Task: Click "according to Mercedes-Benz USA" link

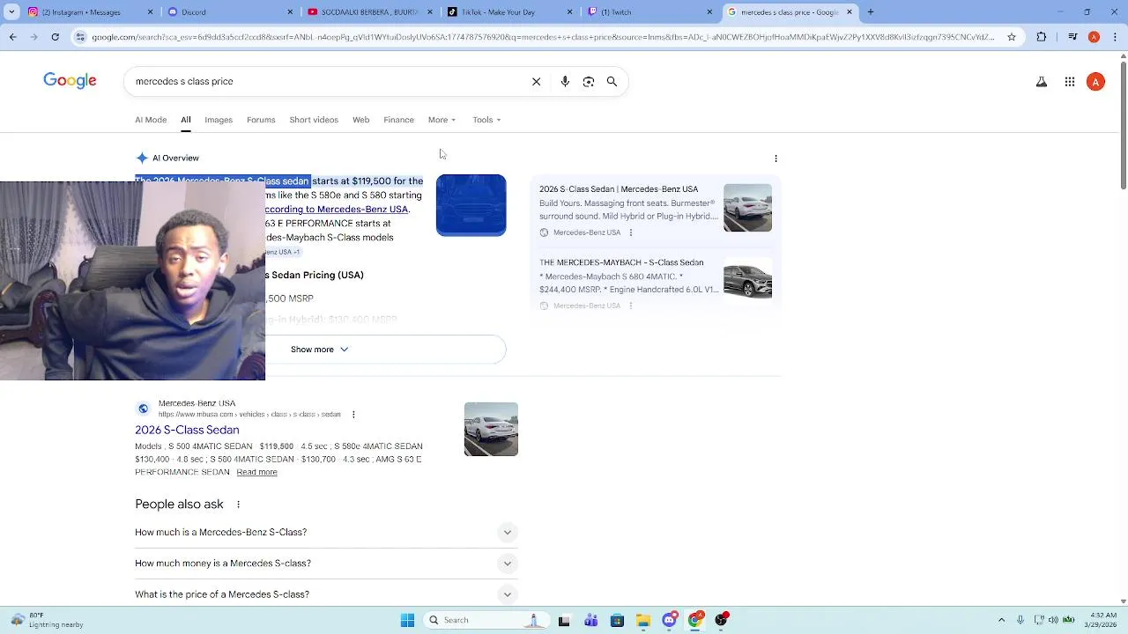Action: coord(337,210)
